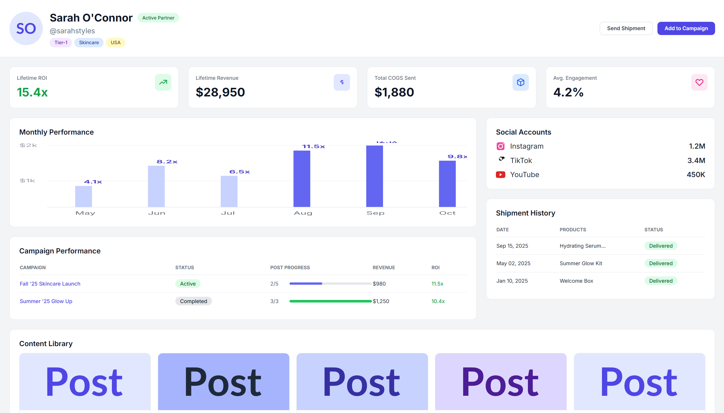Click the YouTube logo icon
724x413 pixels.
(x=500, y=174)
